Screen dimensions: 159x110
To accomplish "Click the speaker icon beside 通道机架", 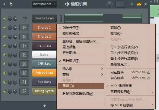I will click(x=67, y=4).
